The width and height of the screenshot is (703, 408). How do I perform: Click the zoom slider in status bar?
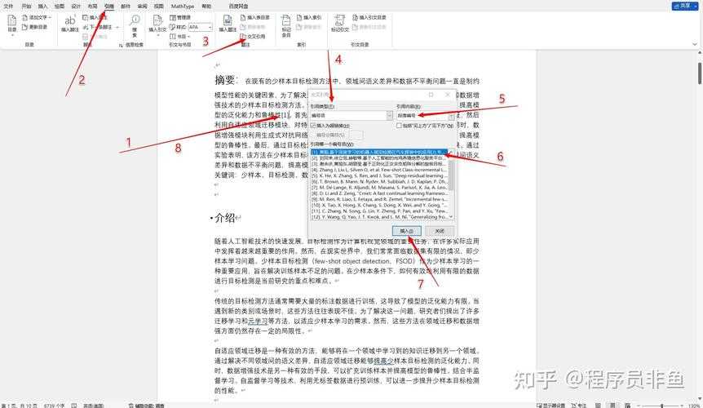click(x=661, y=406)
